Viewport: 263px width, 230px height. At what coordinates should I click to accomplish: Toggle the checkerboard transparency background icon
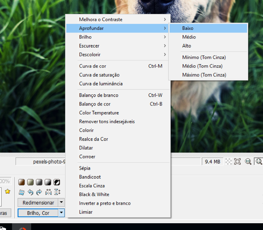tap(229, 162)
